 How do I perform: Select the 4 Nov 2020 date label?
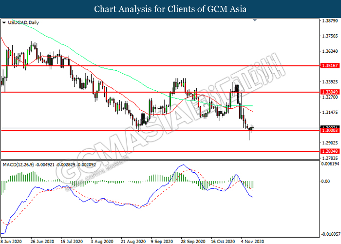pyautogui.click(x=251, y=241)
